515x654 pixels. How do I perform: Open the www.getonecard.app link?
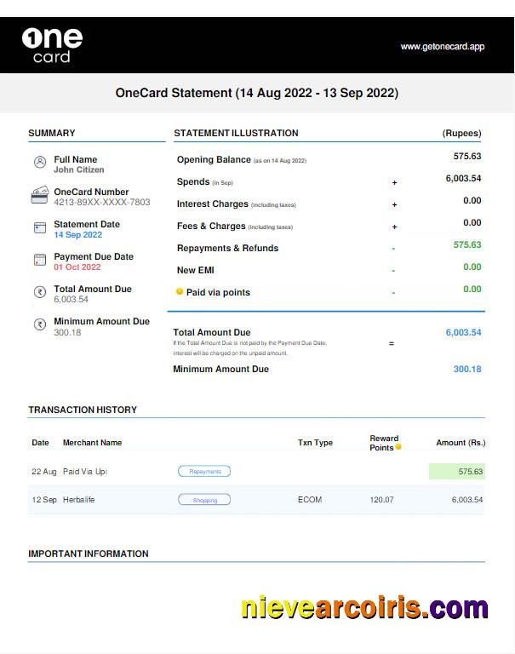pyautogui.click(x=442, y=47)
